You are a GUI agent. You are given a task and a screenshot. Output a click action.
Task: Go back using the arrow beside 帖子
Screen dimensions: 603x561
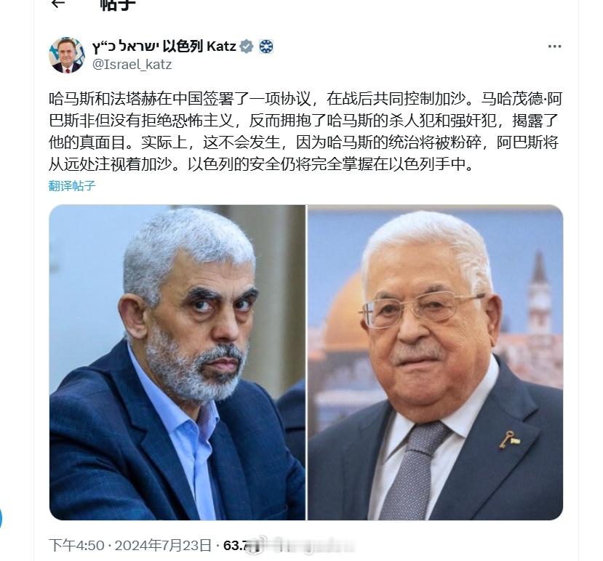click(57, 4)
